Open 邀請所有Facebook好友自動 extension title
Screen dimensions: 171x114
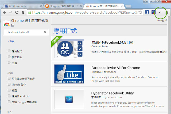[x=112, y=42]
